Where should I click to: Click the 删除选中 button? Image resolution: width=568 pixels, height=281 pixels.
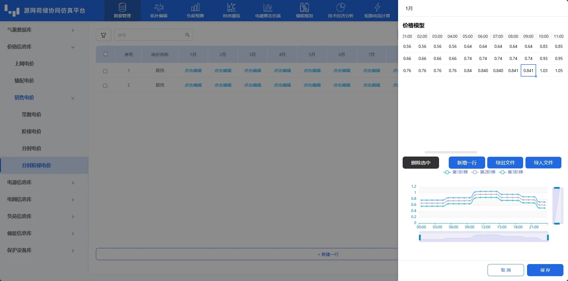click(x=421, y=163)
